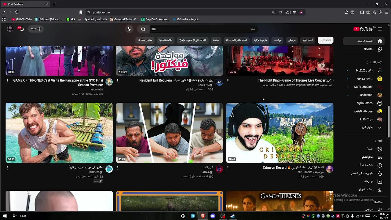Open options menu for Fan Zone video
This screenshot has width=391, height=220.
click(7, 81)
